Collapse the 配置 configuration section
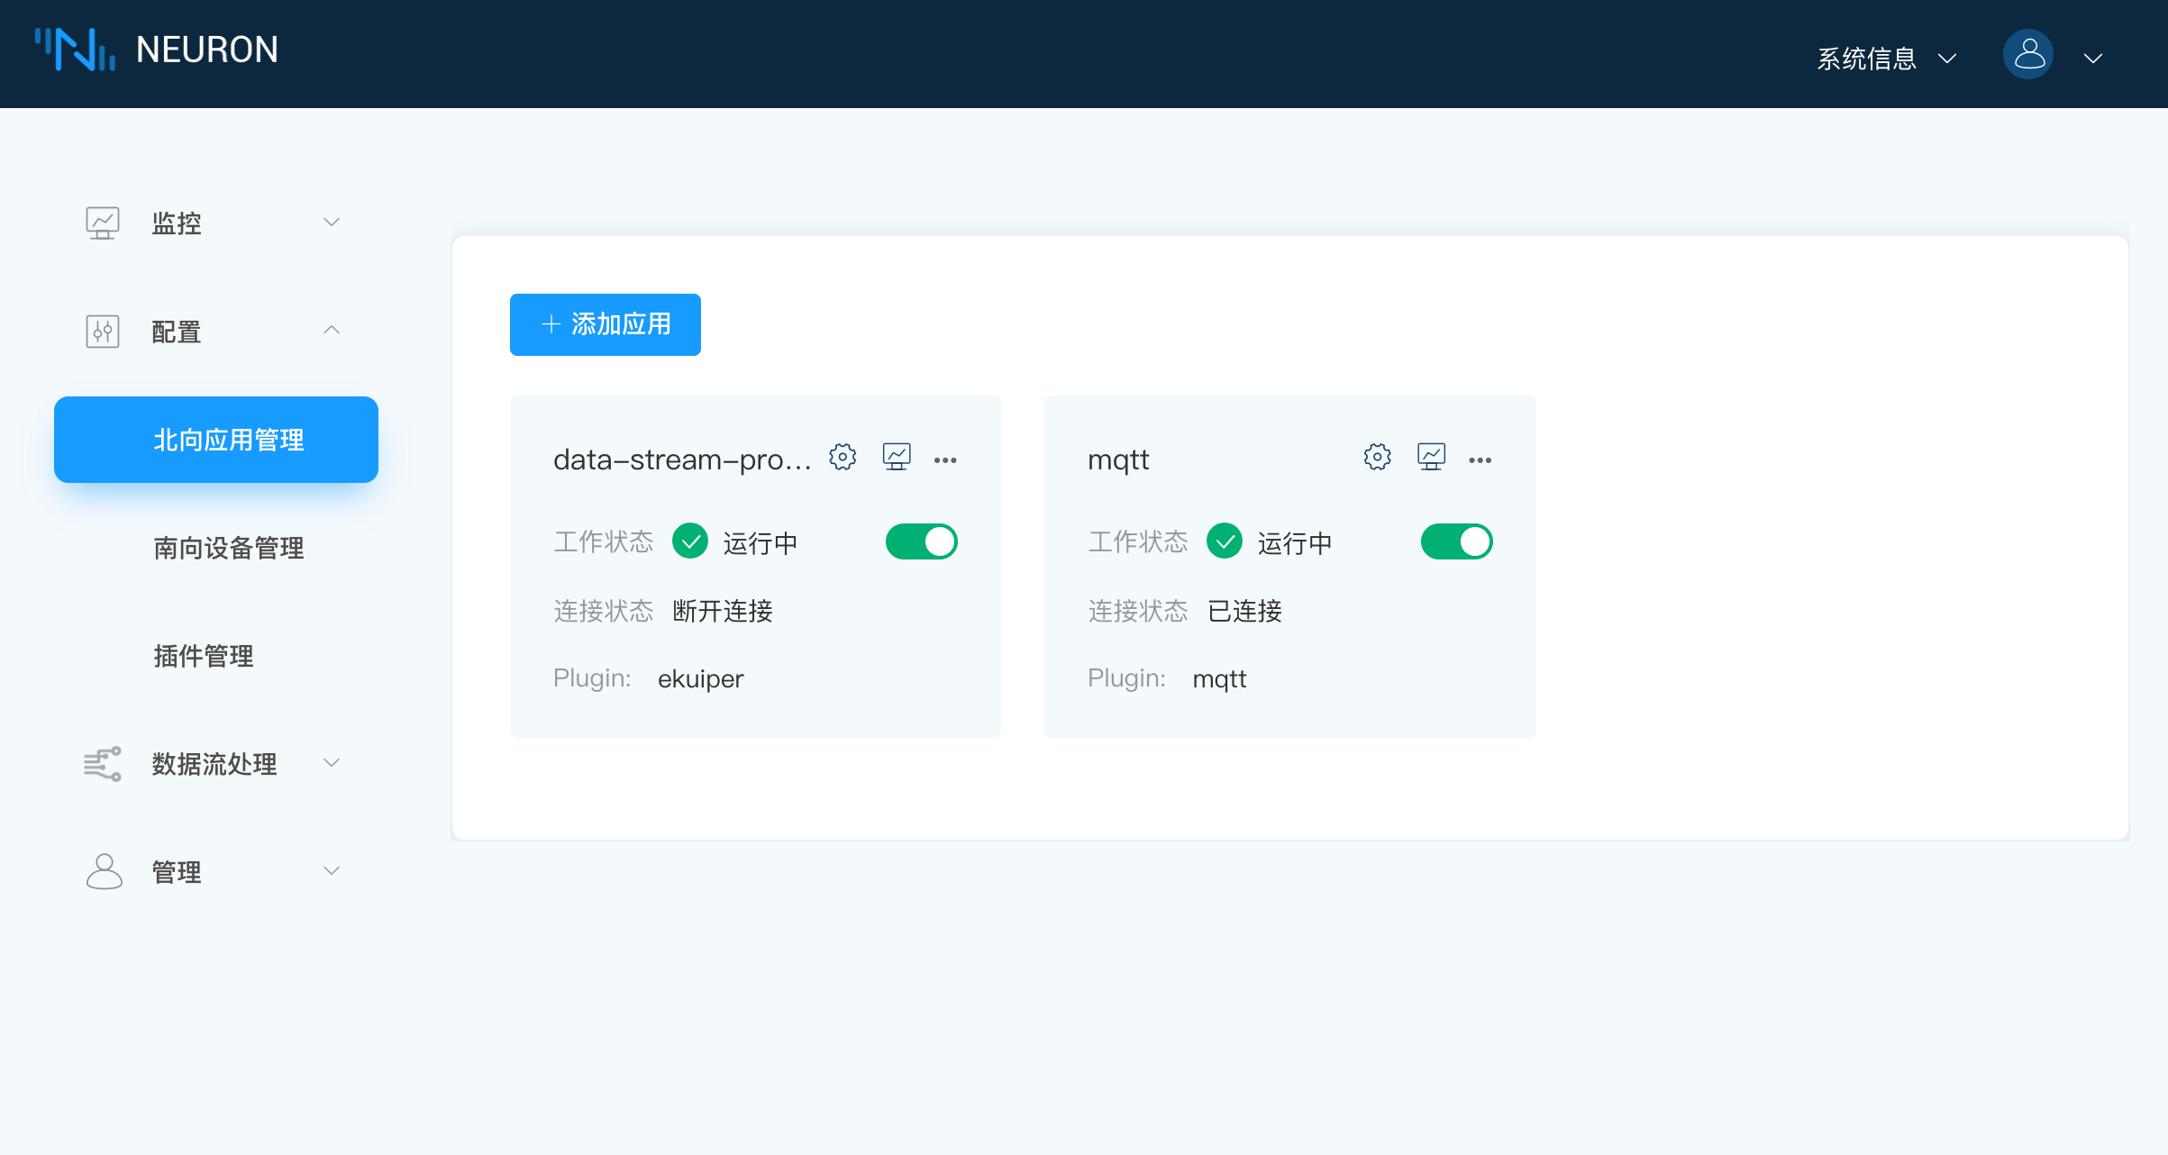Image resolution: width=2168 pixels, height=1155 pixels. point(332,330)
